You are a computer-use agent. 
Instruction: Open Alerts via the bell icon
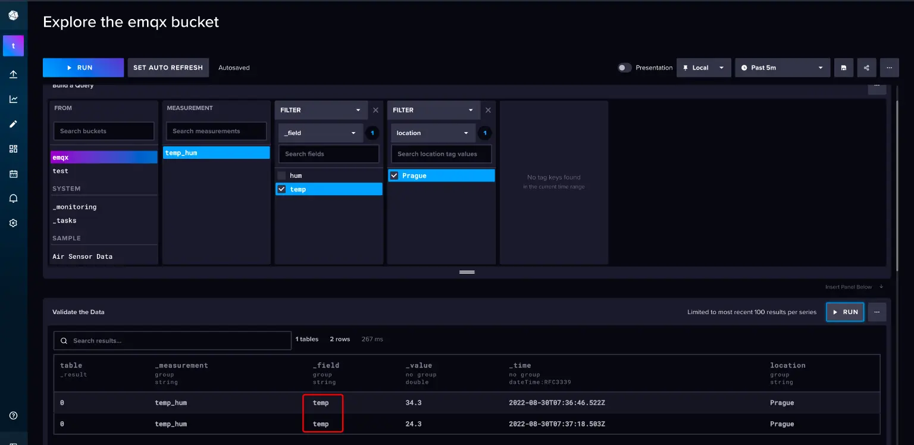13,198
